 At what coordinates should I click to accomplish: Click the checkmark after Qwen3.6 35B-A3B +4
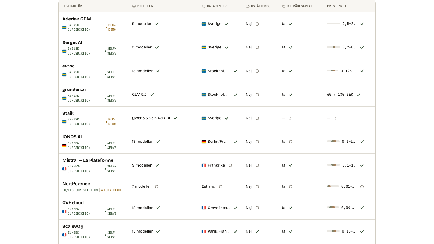coord(175,118)
